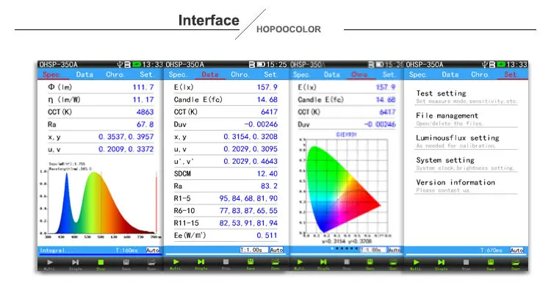Tap the Open folder icon on Chro screen
551x291 pixels.
click(393, 262)
